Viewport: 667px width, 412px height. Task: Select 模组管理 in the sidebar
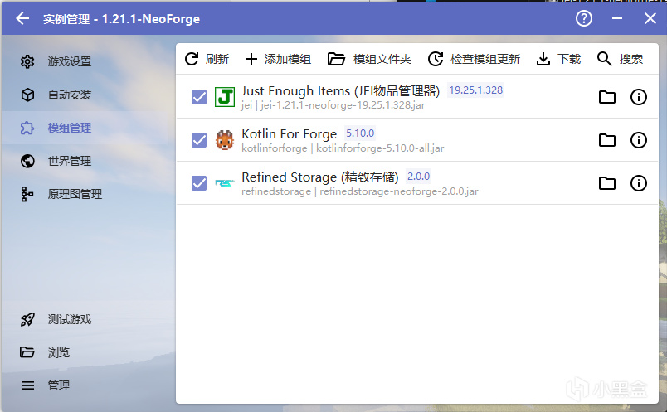(85, 128)
